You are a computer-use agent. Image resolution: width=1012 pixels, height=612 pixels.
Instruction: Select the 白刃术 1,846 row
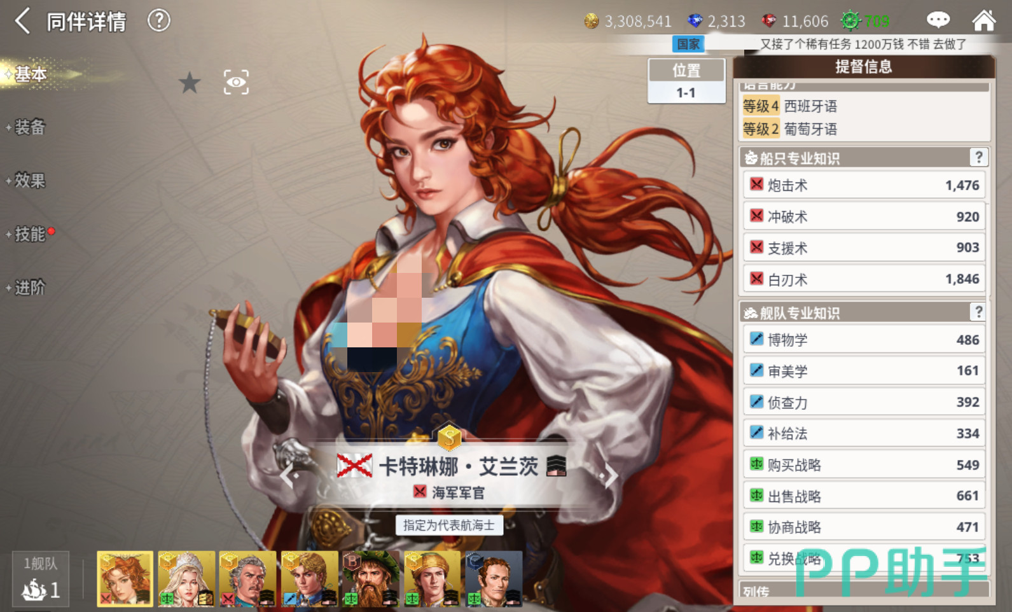(x=864, y=279)
